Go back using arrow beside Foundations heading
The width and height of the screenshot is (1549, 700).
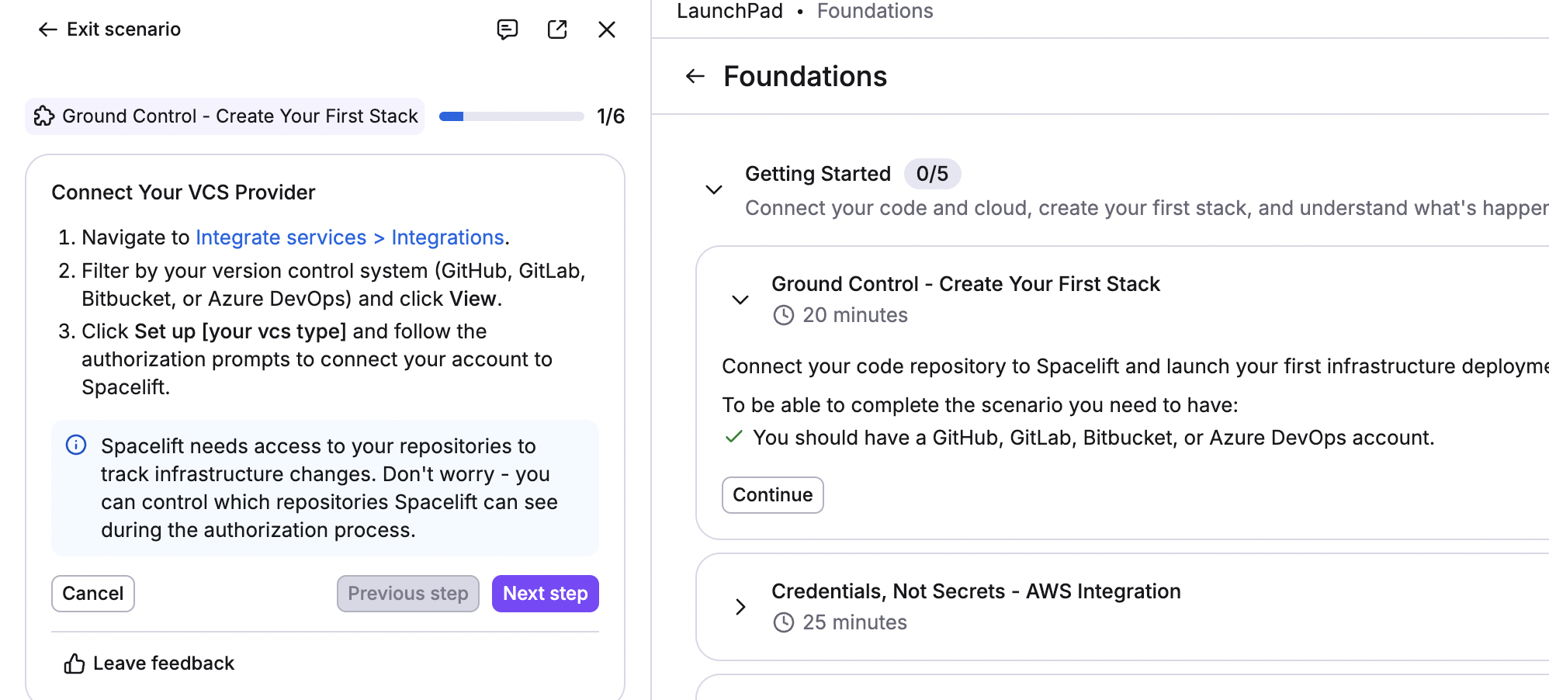[x=695, y=76]
